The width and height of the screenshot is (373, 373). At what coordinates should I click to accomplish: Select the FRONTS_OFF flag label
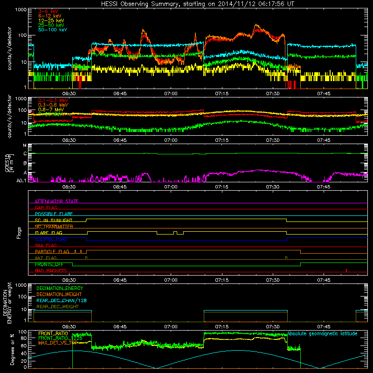pos(49,264)
